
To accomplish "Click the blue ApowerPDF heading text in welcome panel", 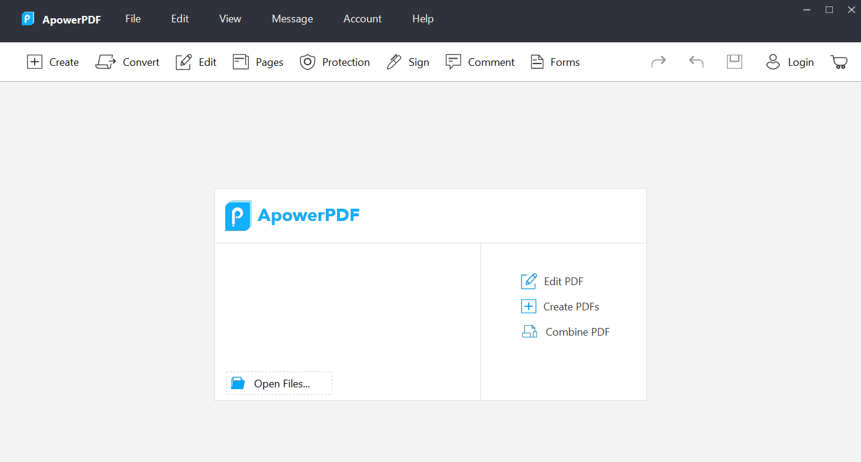I will pyautogui.click(x=309, y=216).
